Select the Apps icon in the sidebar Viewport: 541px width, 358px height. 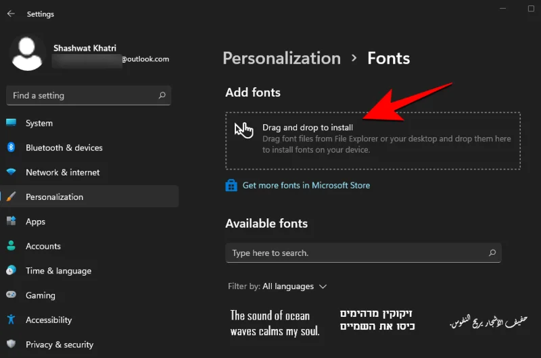(x=11, y=221)
